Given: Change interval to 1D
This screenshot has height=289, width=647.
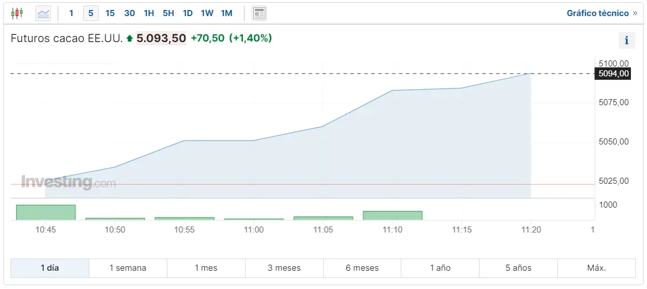Looking at the screenshot, I should tap(188, 13).
